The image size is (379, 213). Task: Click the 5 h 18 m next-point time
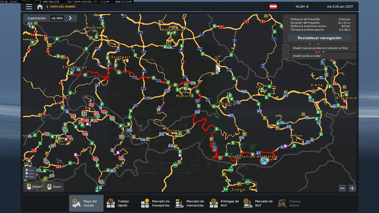coord(345,30)
